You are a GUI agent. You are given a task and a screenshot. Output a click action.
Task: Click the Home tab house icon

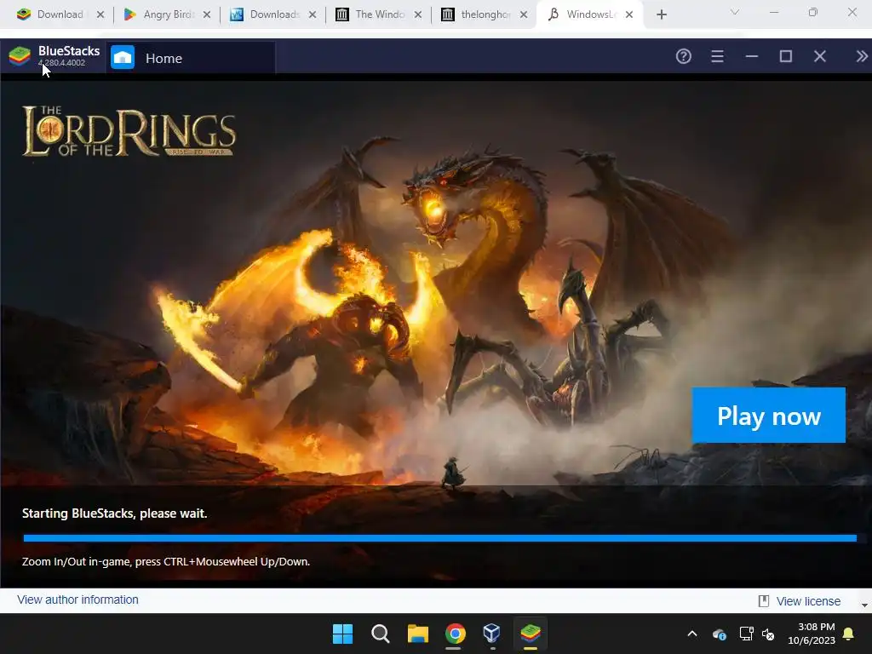123,57
